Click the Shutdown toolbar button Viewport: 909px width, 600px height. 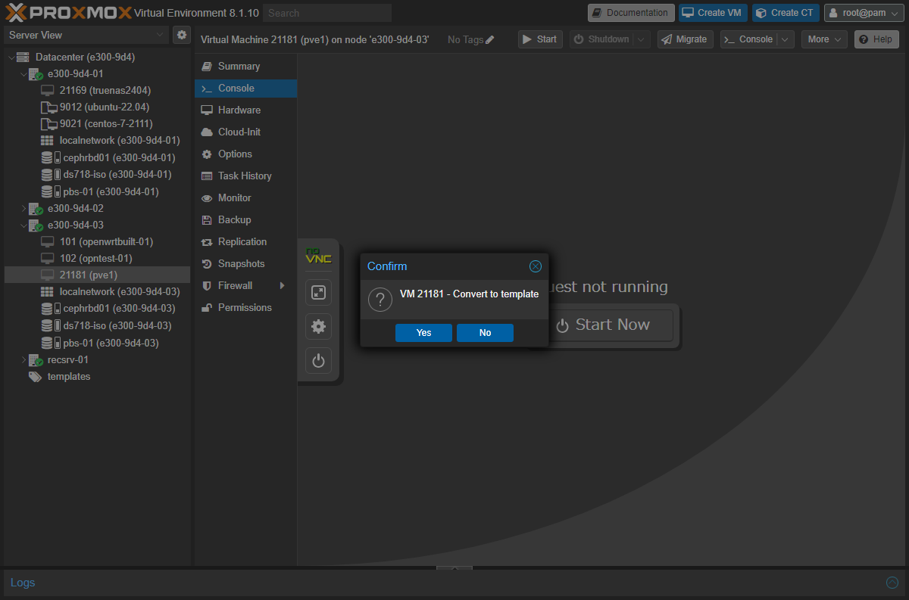(601, 39)
